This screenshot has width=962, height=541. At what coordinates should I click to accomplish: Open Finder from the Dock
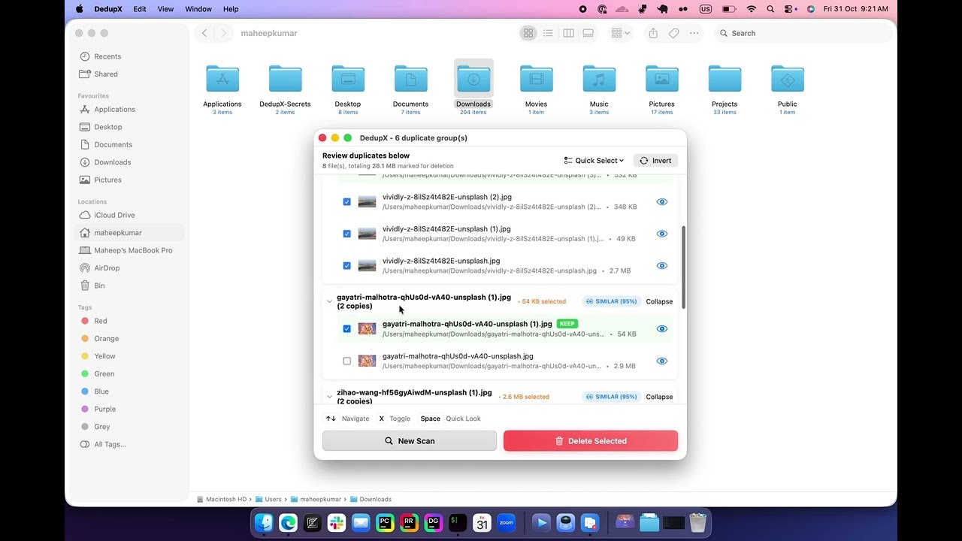point(264,522)
